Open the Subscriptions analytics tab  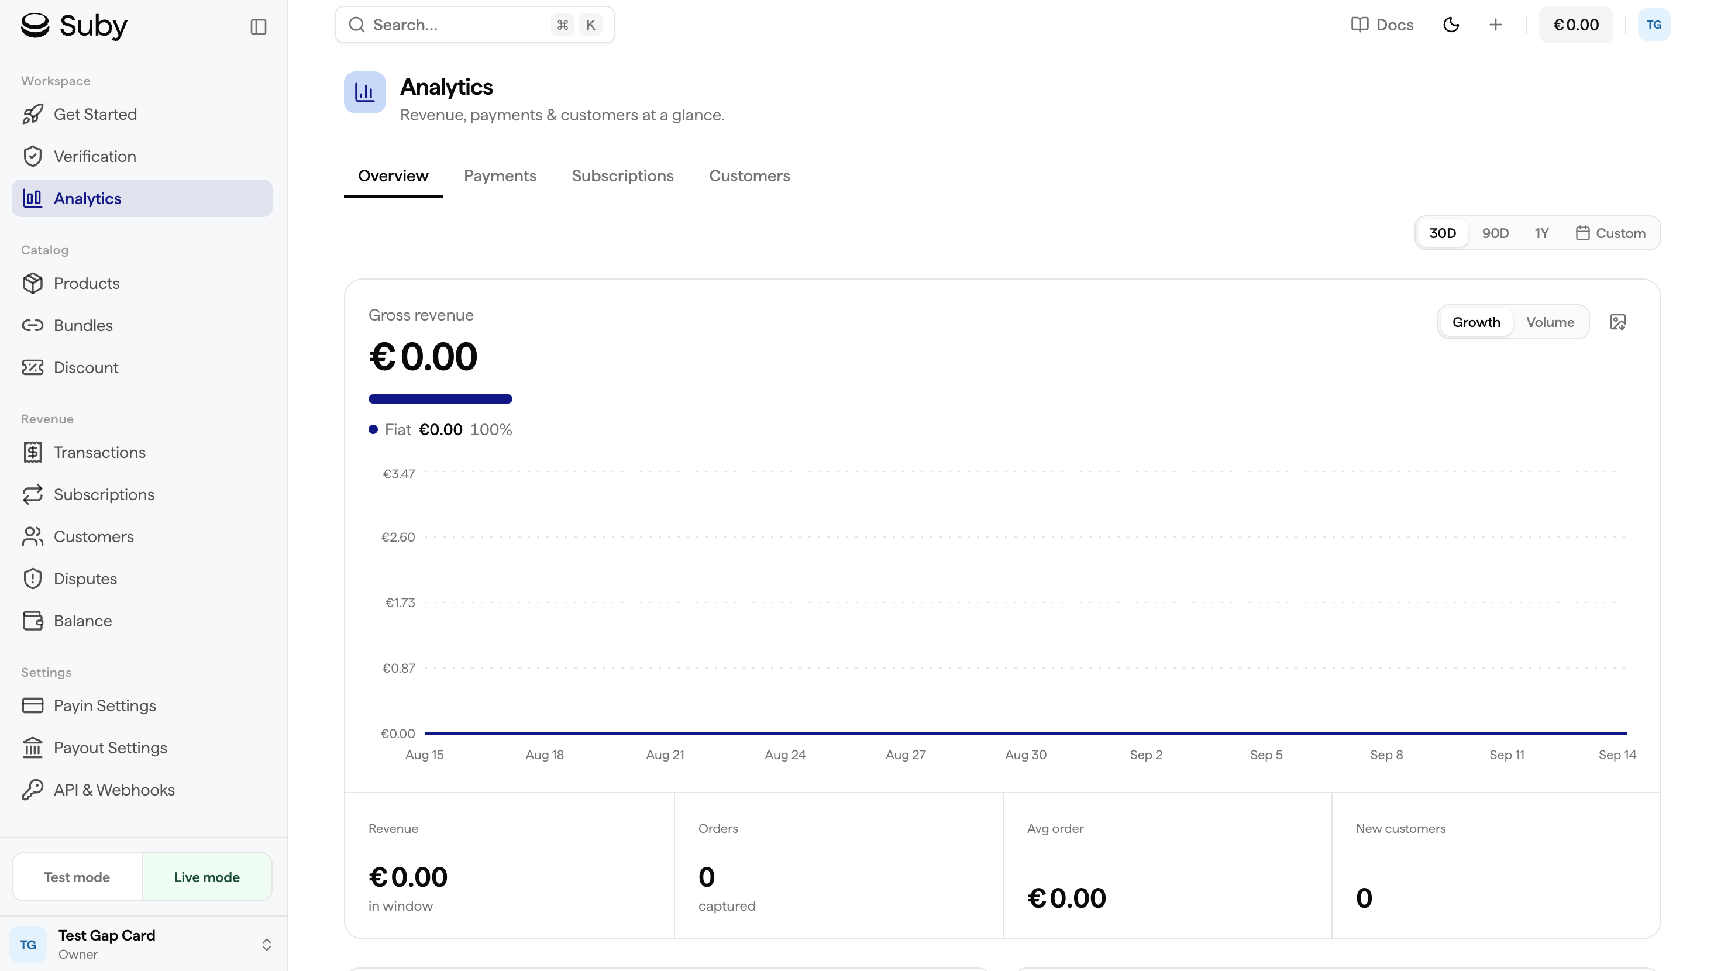[622, 176]
